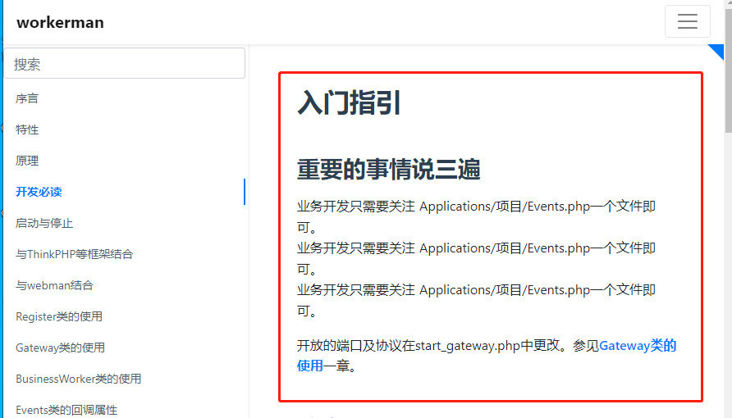This screenshot has height=418, width=732.
Task: Open 启动与停止 in the sidebar
Action: (x=44, y=223)
